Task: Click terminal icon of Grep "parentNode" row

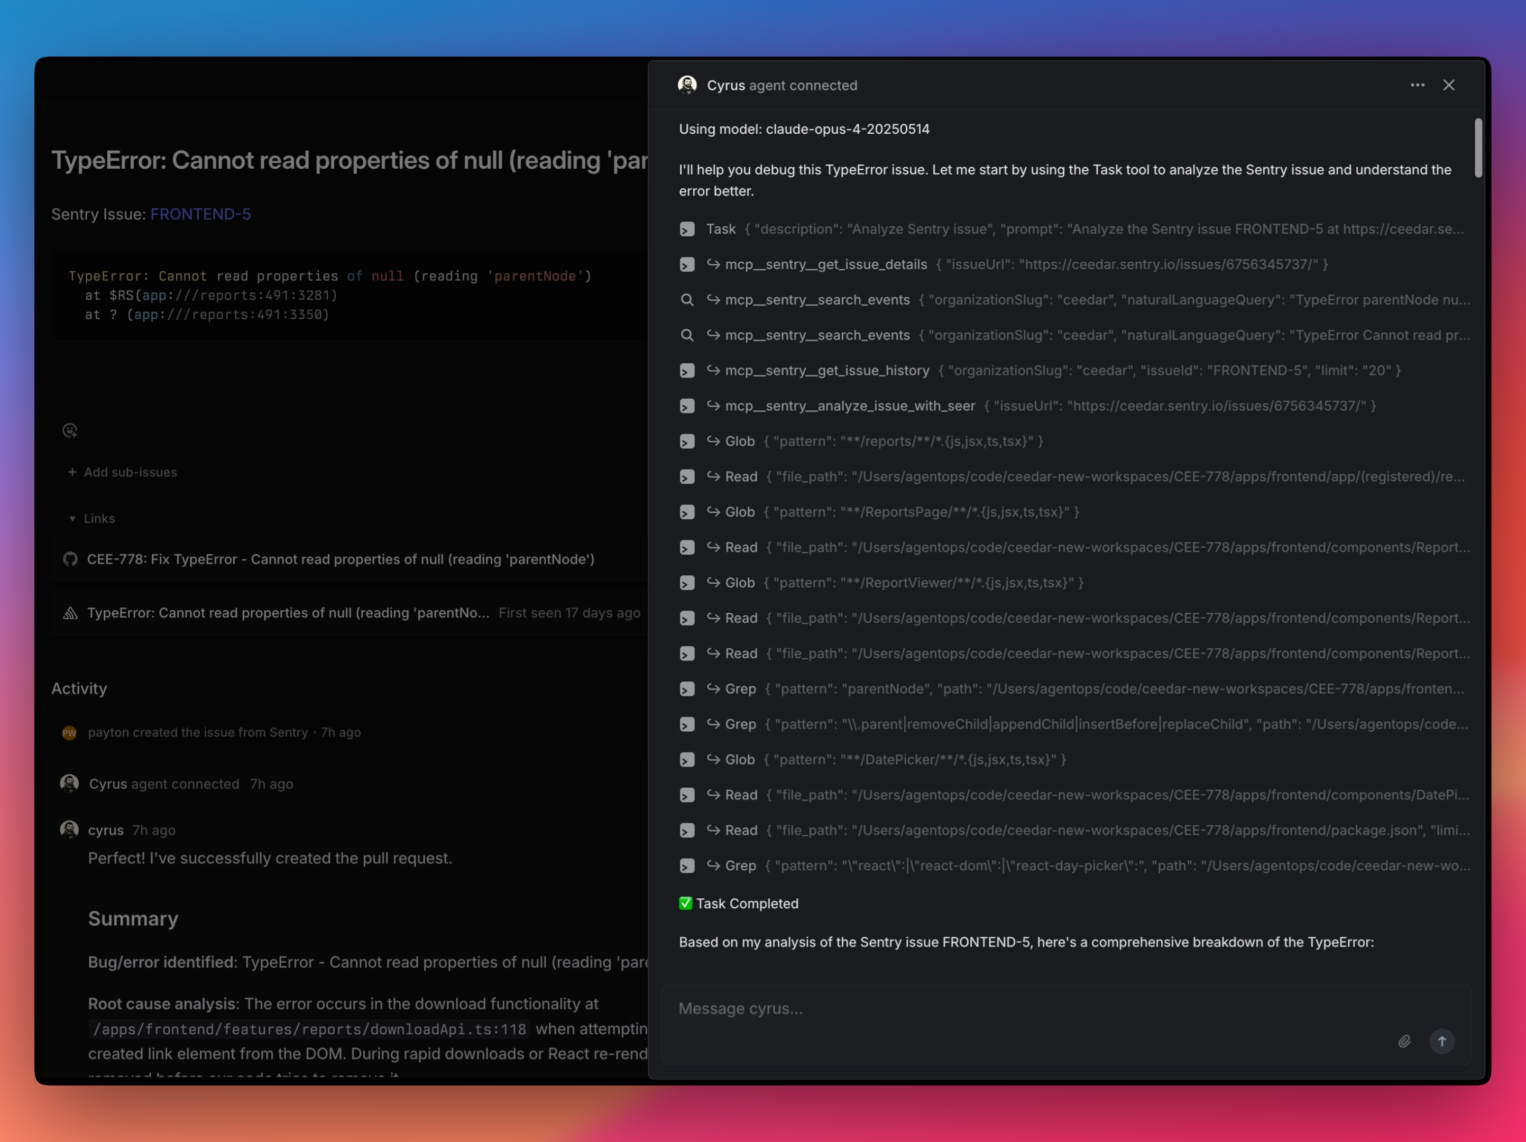Action: [687, 689]
